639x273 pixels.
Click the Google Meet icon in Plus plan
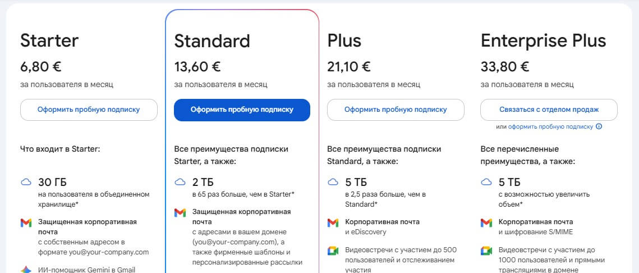coord(333,251)
